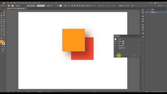This screenshot has height=94, width=167.
Task: Select the Pen tool
Action: (x=1, y=15)
